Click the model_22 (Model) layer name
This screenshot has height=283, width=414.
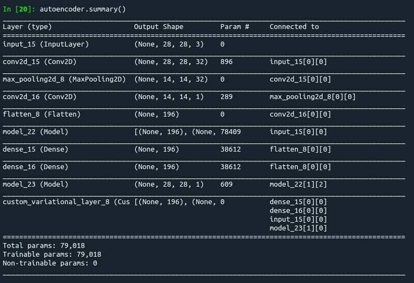(36, 132)
